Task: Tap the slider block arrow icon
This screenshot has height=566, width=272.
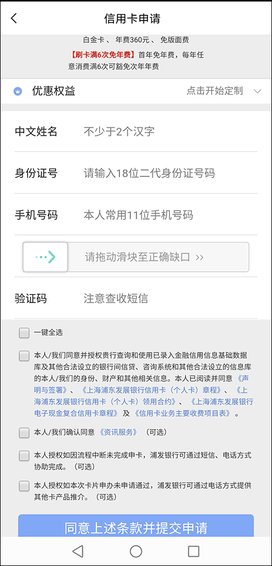Action: tap(45, 257)
